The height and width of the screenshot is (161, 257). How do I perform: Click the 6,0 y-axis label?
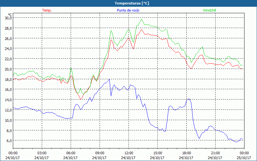(9, 141)
